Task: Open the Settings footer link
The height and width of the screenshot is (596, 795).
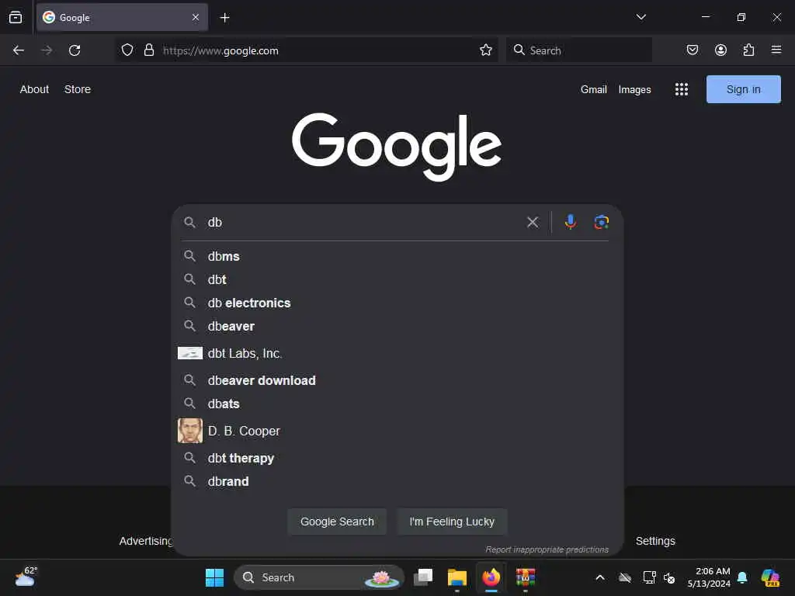Action: tap(655, 541)
